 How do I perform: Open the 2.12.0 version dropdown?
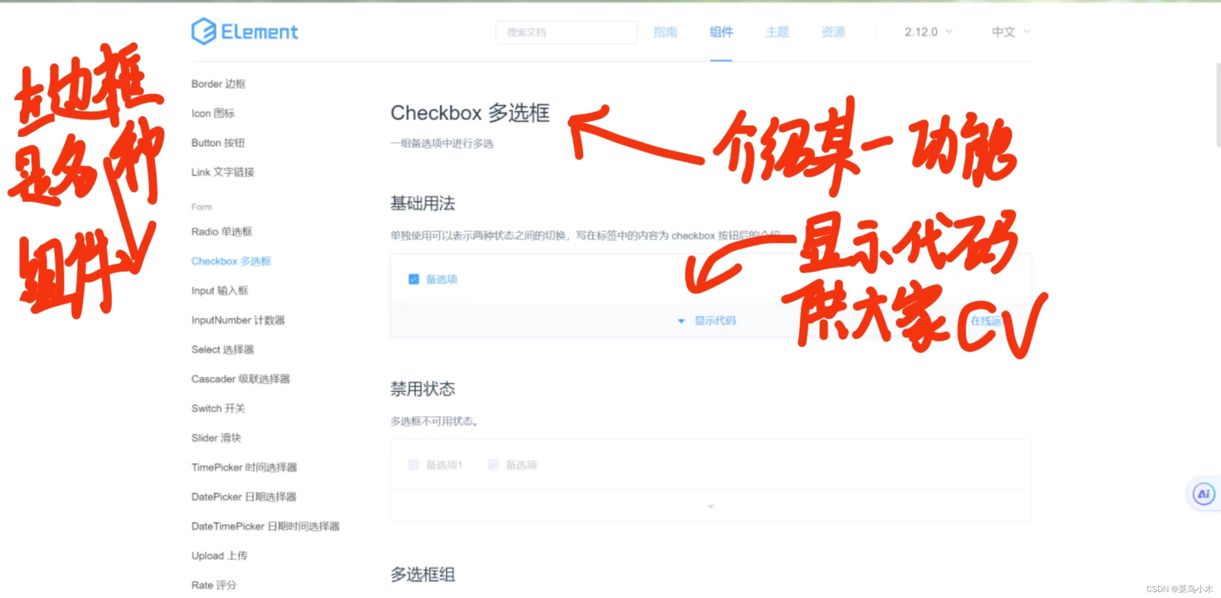coord(928,32)
